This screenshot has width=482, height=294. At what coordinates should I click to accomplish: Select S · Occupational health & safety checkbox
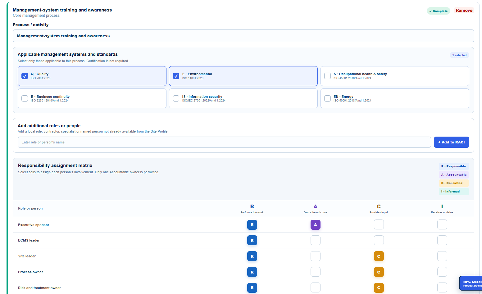(x=327, y=76)
